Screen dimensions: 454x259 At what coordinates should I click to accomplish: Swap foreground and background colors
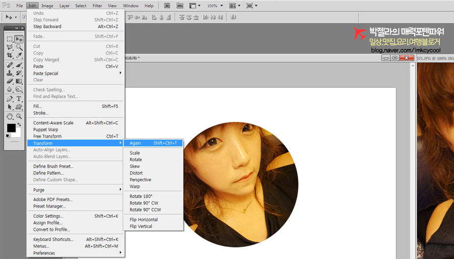coord(20,124)
